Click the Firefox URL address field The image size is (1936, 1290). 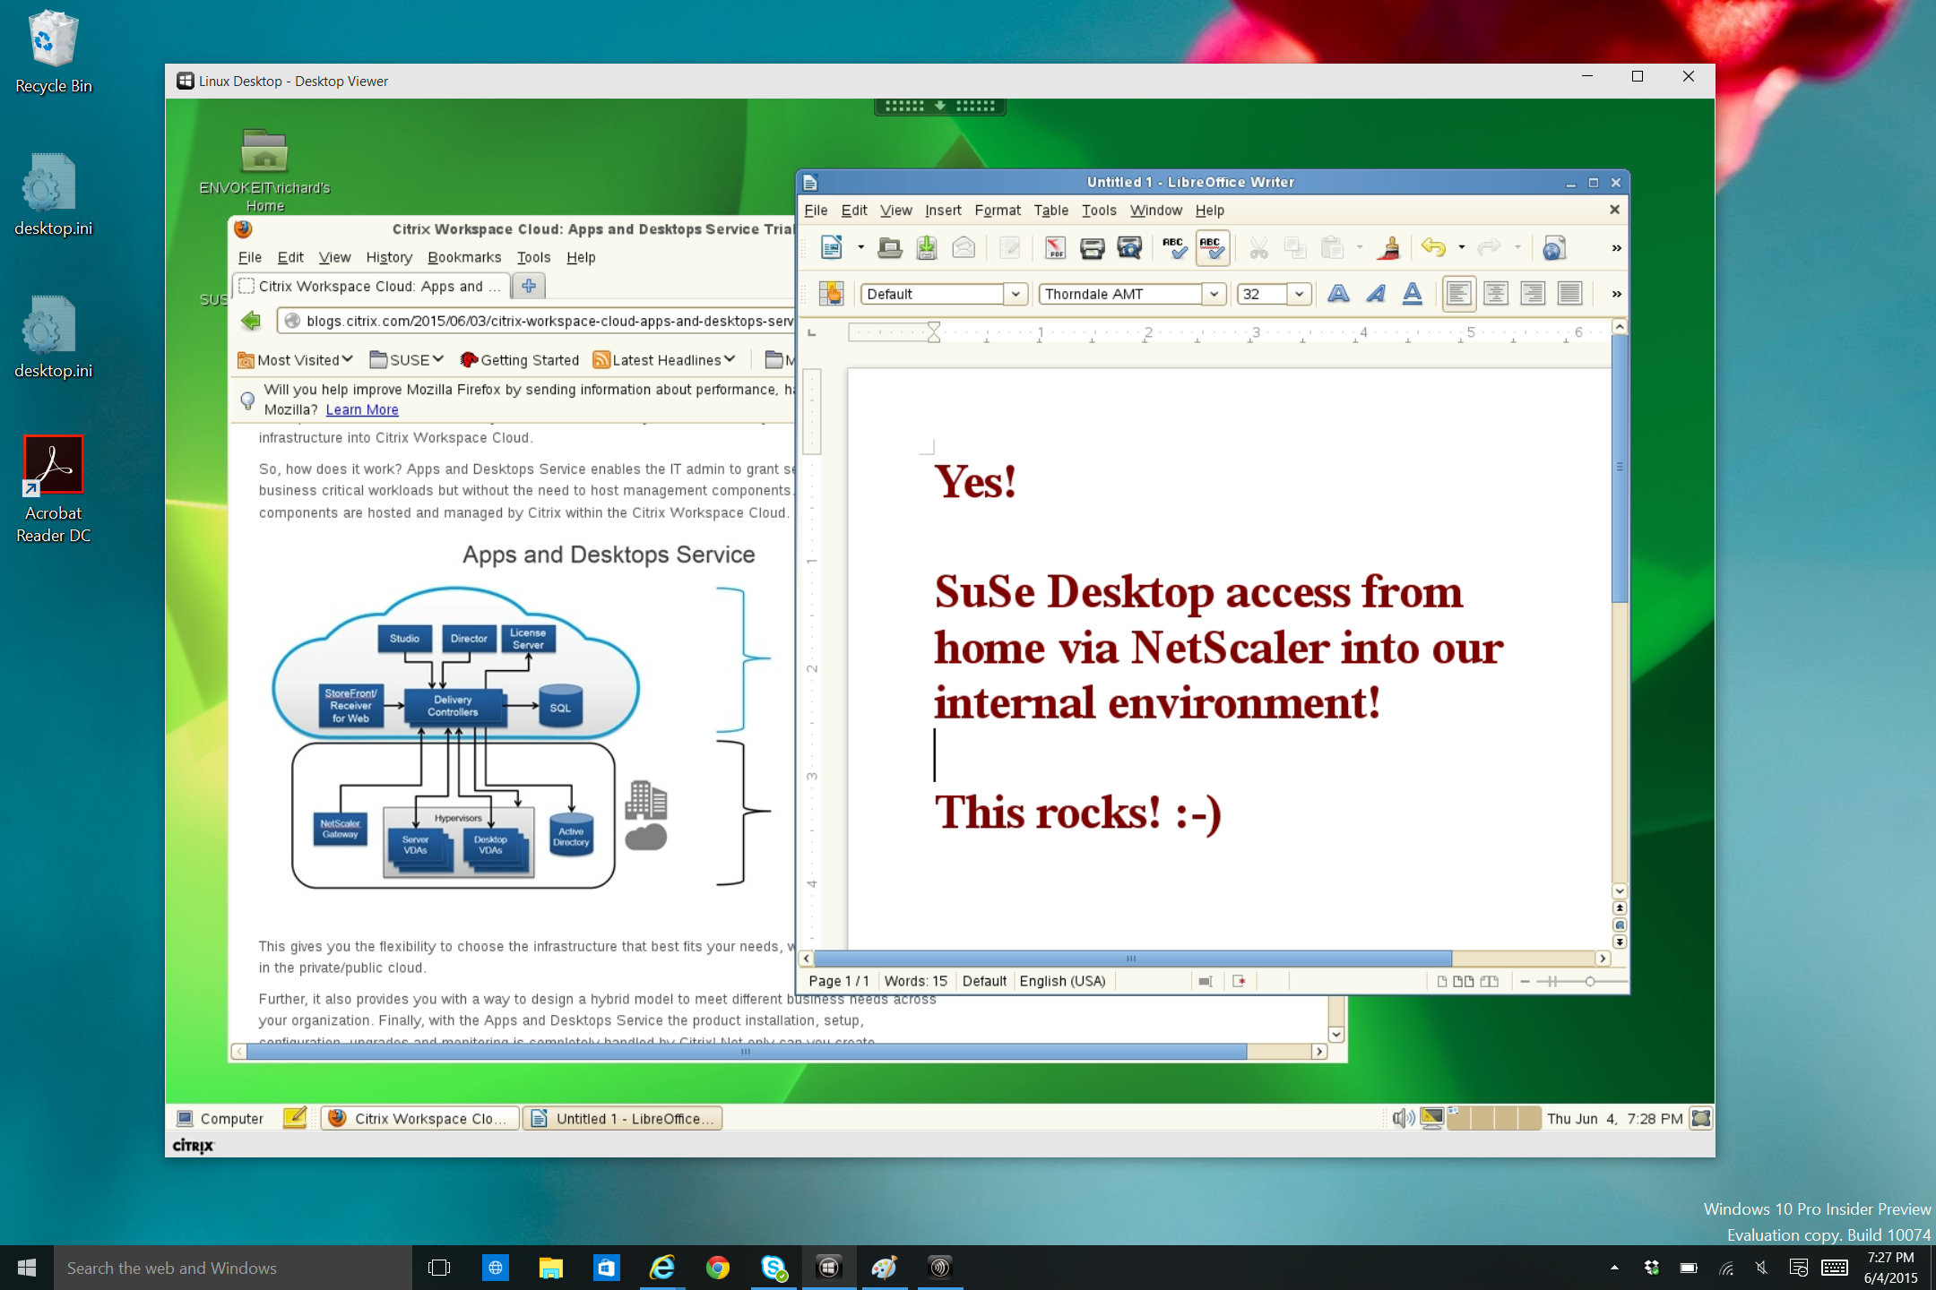tap(547, 321)
